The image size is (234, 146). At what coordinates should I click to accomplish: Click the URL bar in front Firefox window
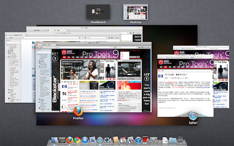(77, 47)
